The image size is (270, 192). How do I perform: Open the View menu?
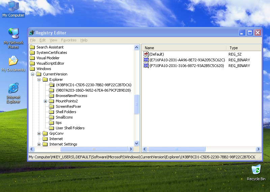coord(53,40)
